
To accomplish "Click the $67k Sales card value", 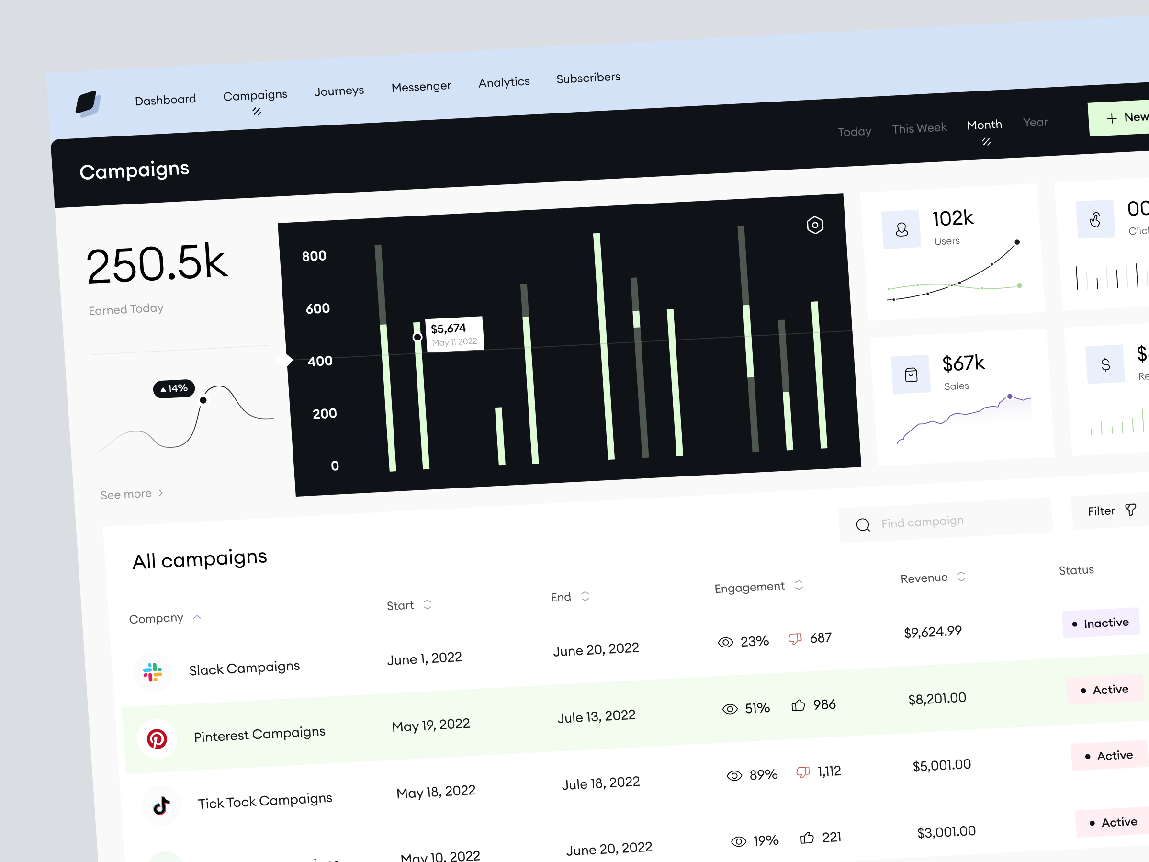I will [x=964, y=363].
